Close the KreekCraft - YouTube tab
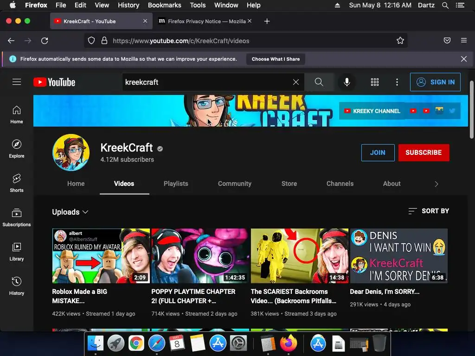This screenshot has width=475, height=356. [x=145, y=21]
